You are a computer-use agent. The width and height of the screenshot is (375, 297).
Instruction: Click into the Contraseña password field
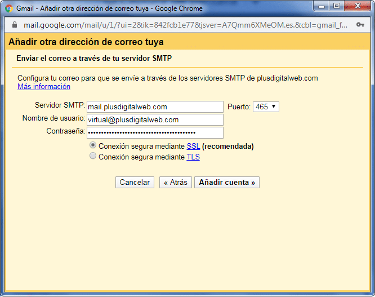coord(155,132)
